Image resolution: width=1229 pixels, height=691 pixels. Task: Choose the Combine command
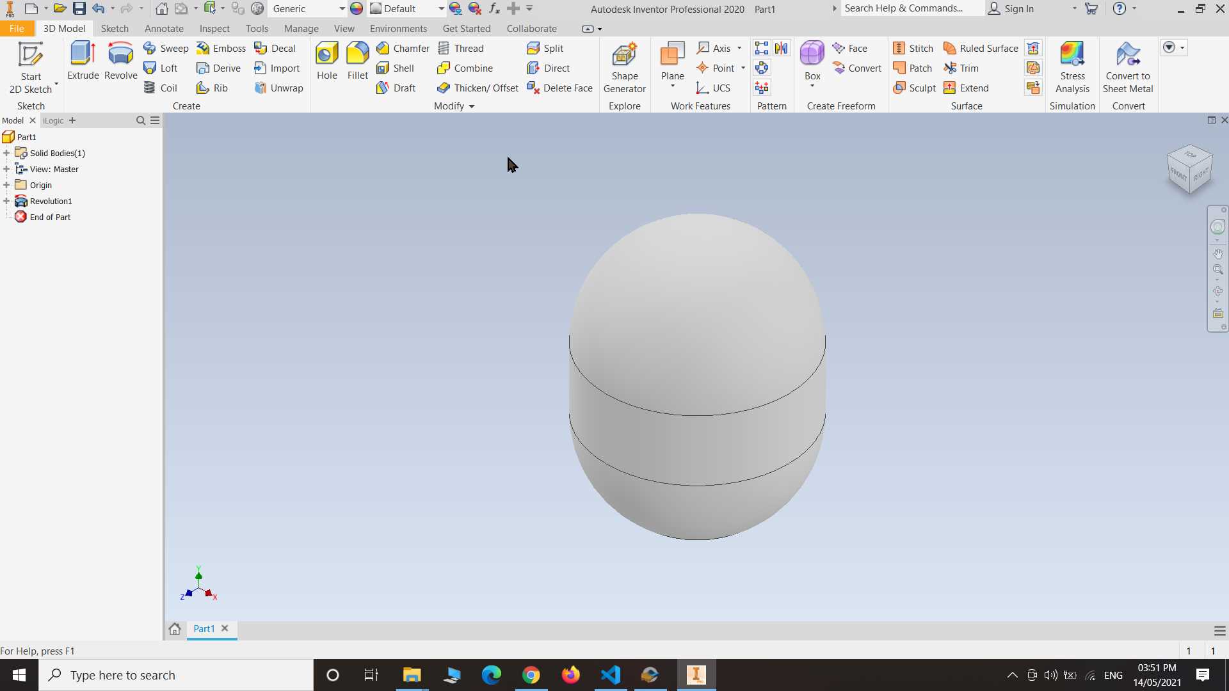coord(465,68)
